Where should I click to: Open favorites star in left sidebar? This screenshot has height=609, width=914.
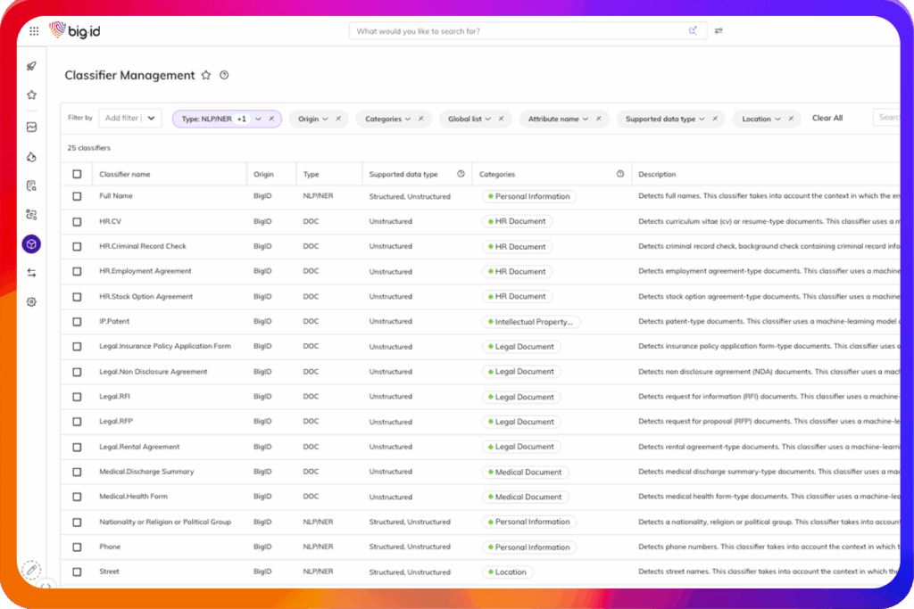(31, 95)
